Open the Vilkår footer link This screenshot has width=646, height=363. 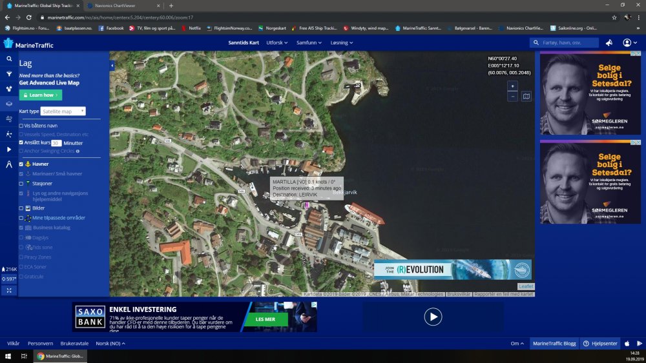coord(13,343)
